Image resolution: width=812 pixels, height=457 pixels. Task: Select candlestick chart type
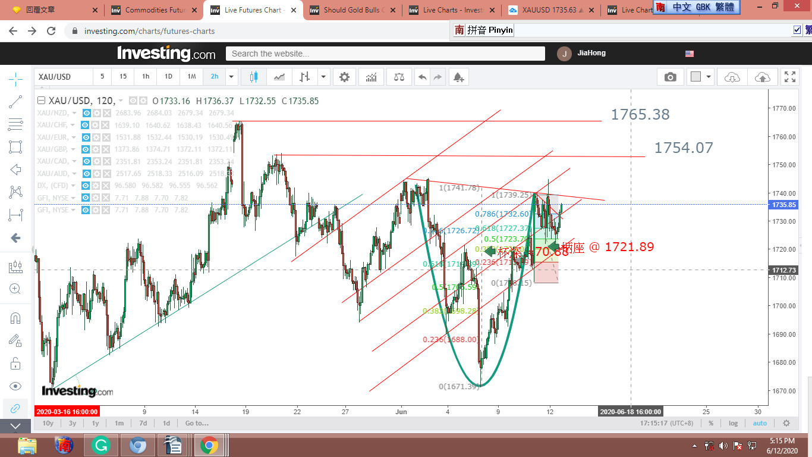(x=254, y=77)
